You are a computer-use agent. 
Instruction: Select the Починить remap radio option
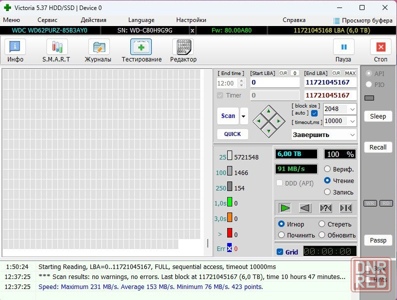tap(281, 235)
